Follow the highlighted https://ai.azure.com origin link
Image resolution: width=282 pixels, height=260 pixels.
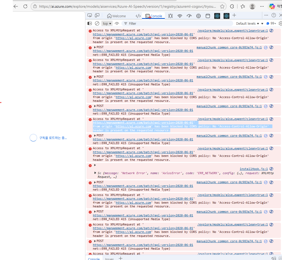tap(133, 127)
